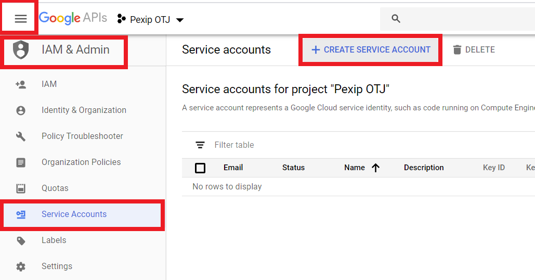Viewport: 535px width, 280px height.
Task: Click the Google APIs logo
Action: pyautogui.click(x=73, y=18)
